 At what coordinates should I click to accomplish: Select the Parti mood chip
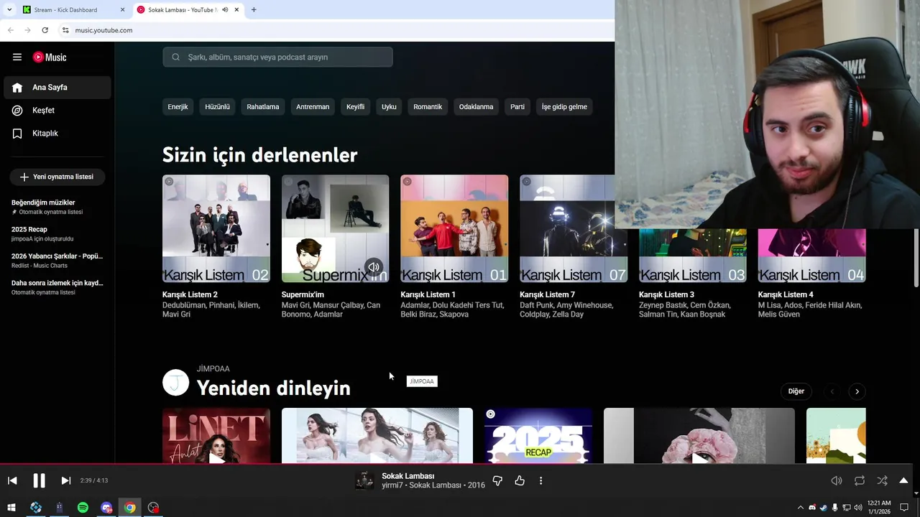point(517,107)
